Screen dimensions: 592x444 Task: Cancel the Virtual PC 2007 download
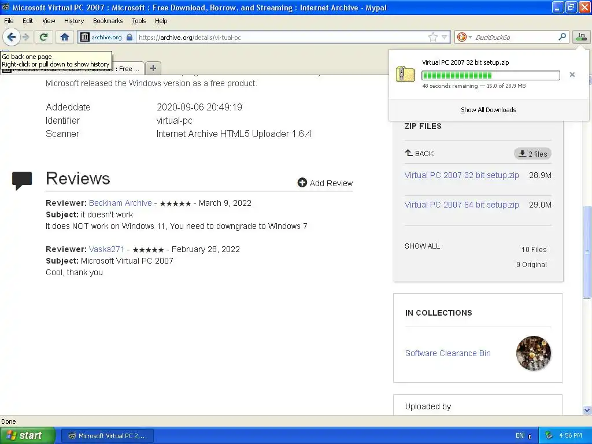[572, 75]
